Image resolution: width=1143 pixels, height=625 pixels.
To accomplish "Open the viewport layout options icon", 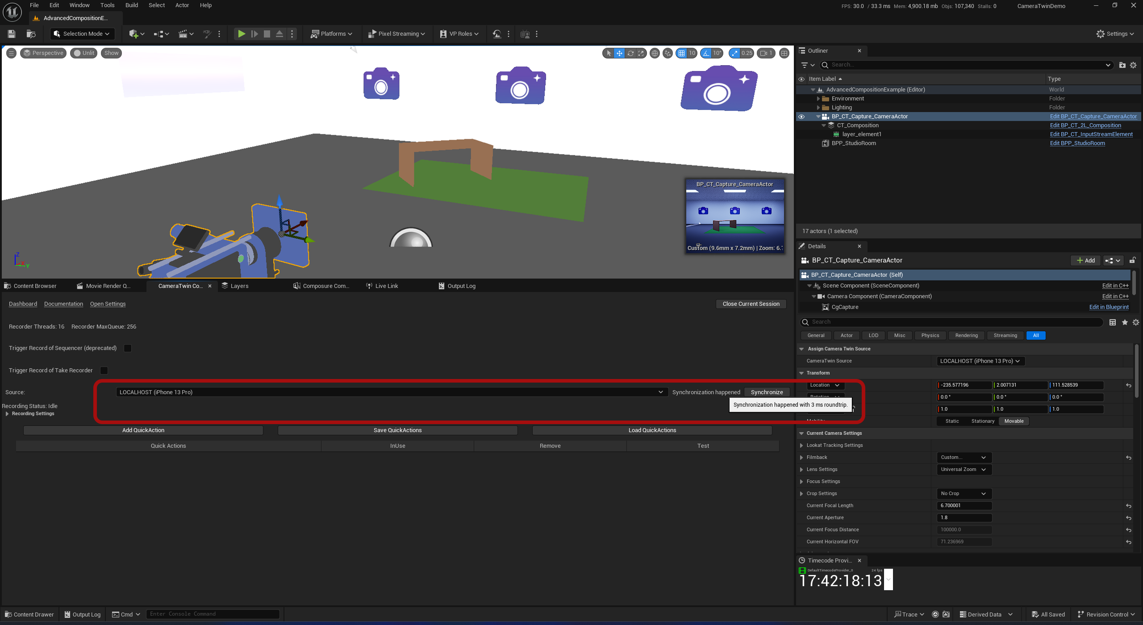I will coord(784,53).
